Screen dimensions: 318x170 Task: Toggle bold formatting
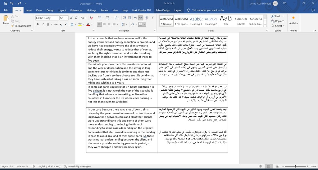tap(38, 24)
